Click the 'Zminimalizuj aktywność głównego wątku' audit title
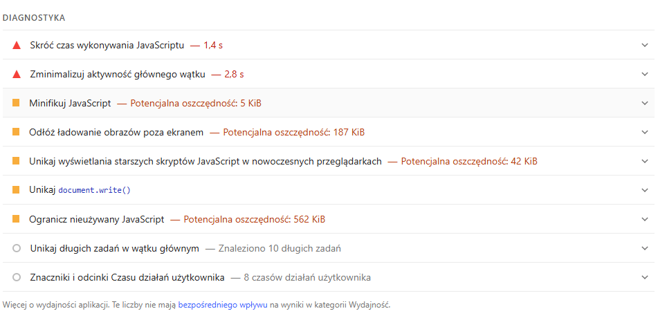This screenshot has height=320, width=658. [x=118, y=75]
